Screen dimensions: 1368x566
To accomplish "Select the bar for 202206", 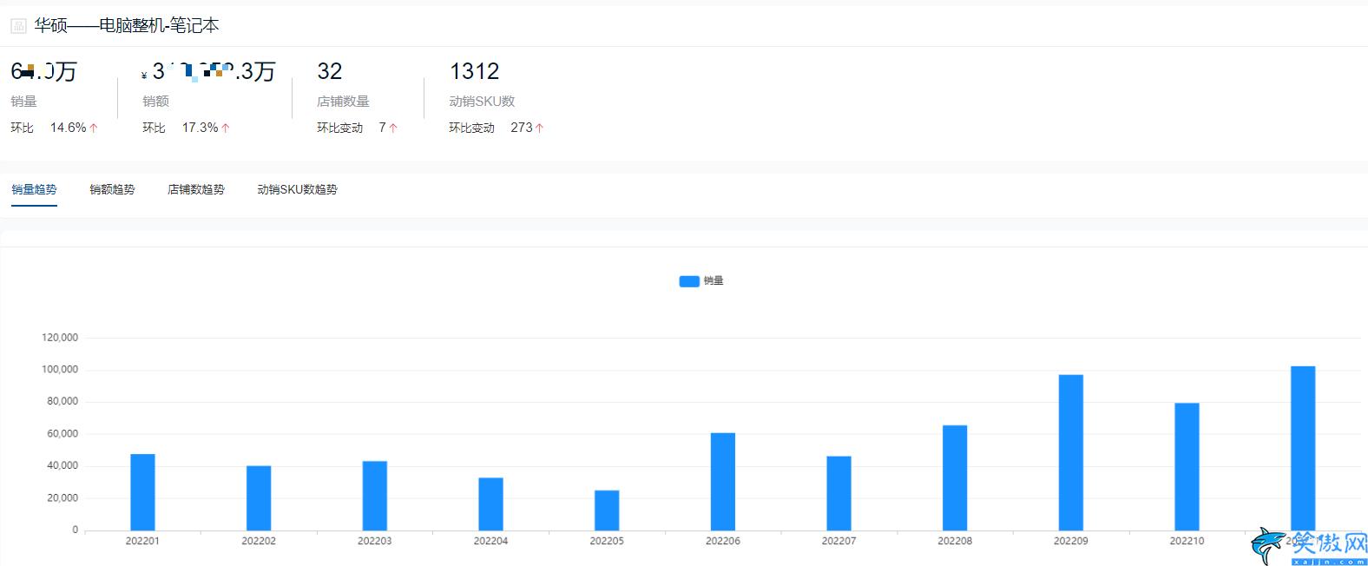I will (x=723, y=482).
